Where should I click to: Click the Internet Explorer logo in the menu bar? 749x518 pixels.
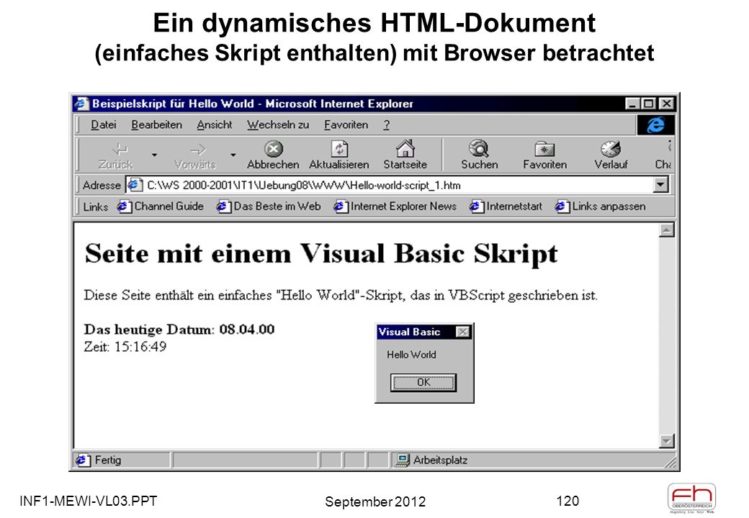656,125
